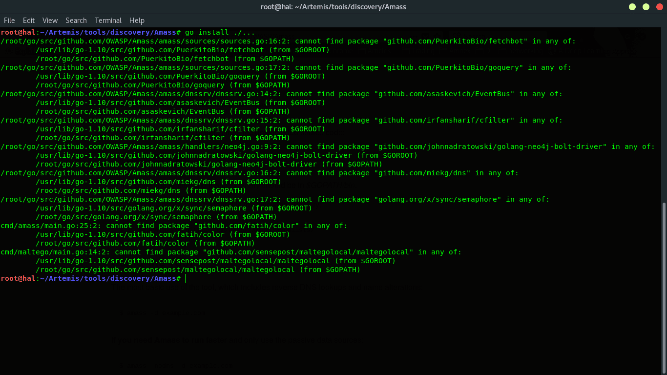Click the GOPATH path for PuerkitoBio/fetchbot
The image size is (667, 375).
click(x=165, y=59)
